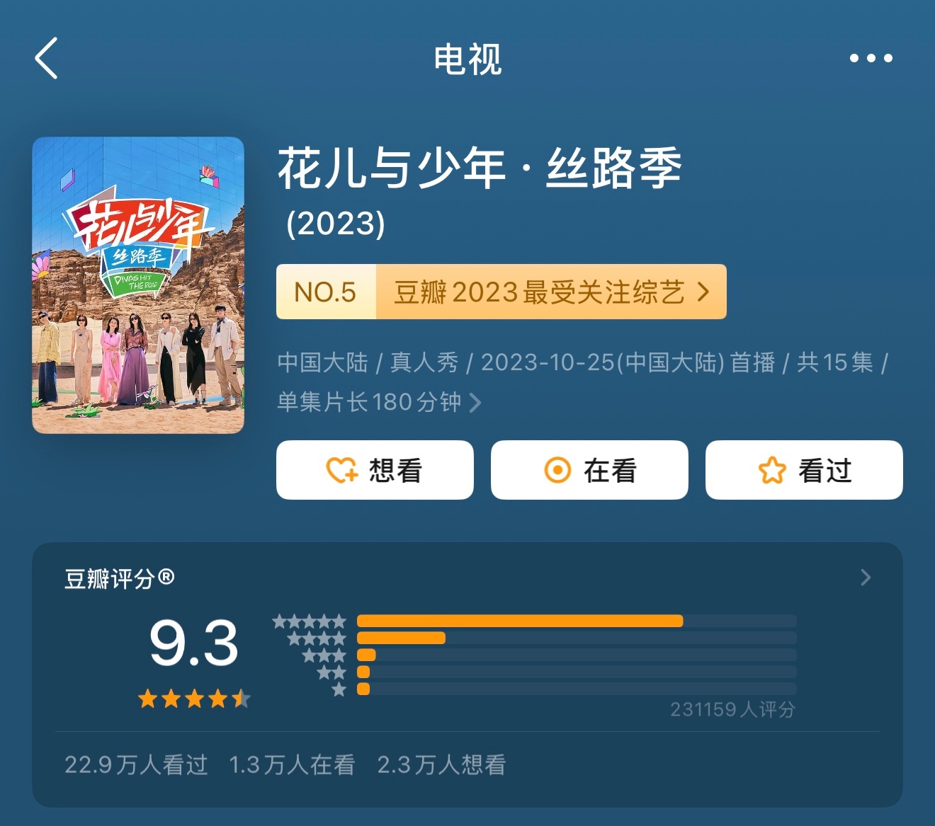Open the 22.9万人看过 list
Image resolution: width=935 pixels, height=826 pixels.
point(136,764)
